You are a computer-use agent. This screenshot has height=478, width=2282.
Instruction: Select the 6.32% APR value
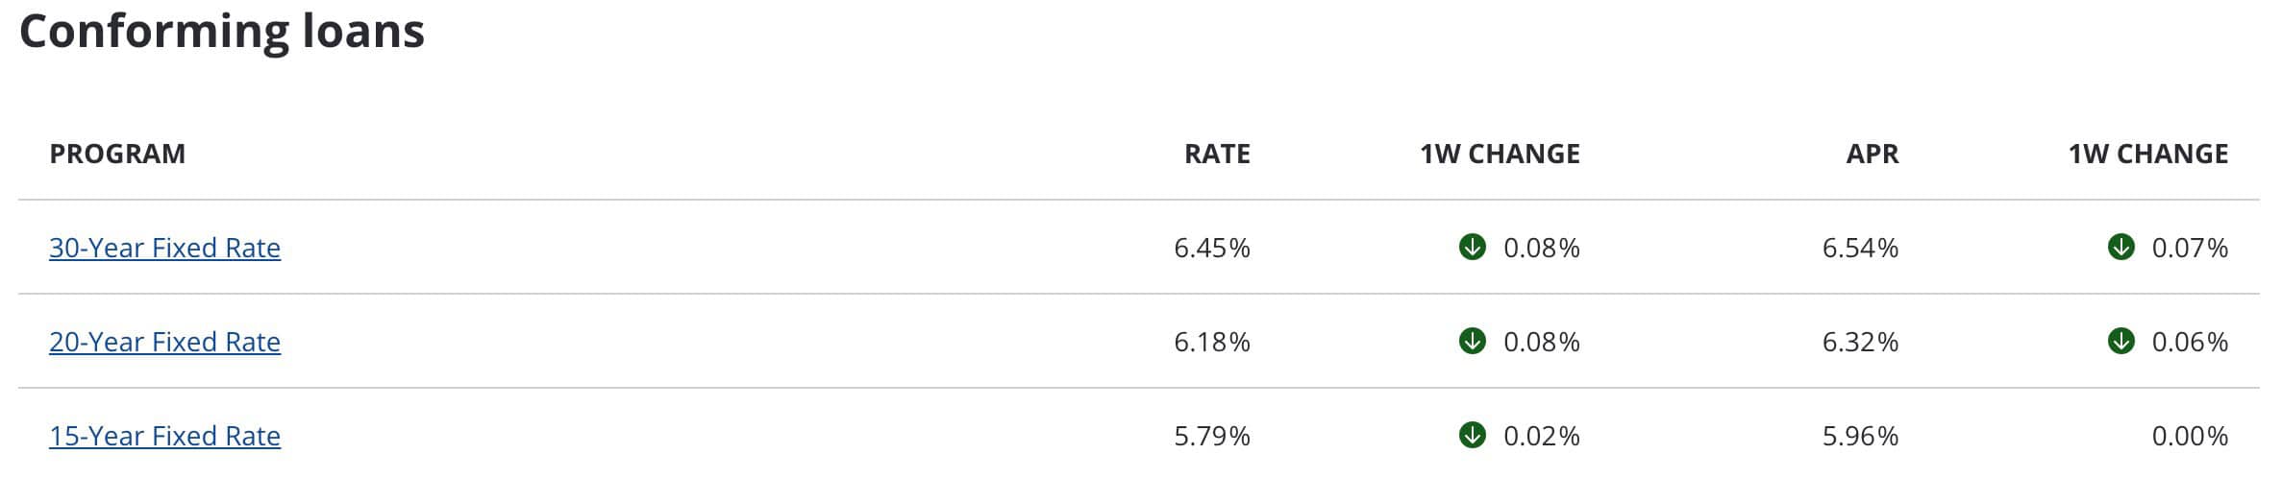pyautogui.click(x=1860, y=342)
